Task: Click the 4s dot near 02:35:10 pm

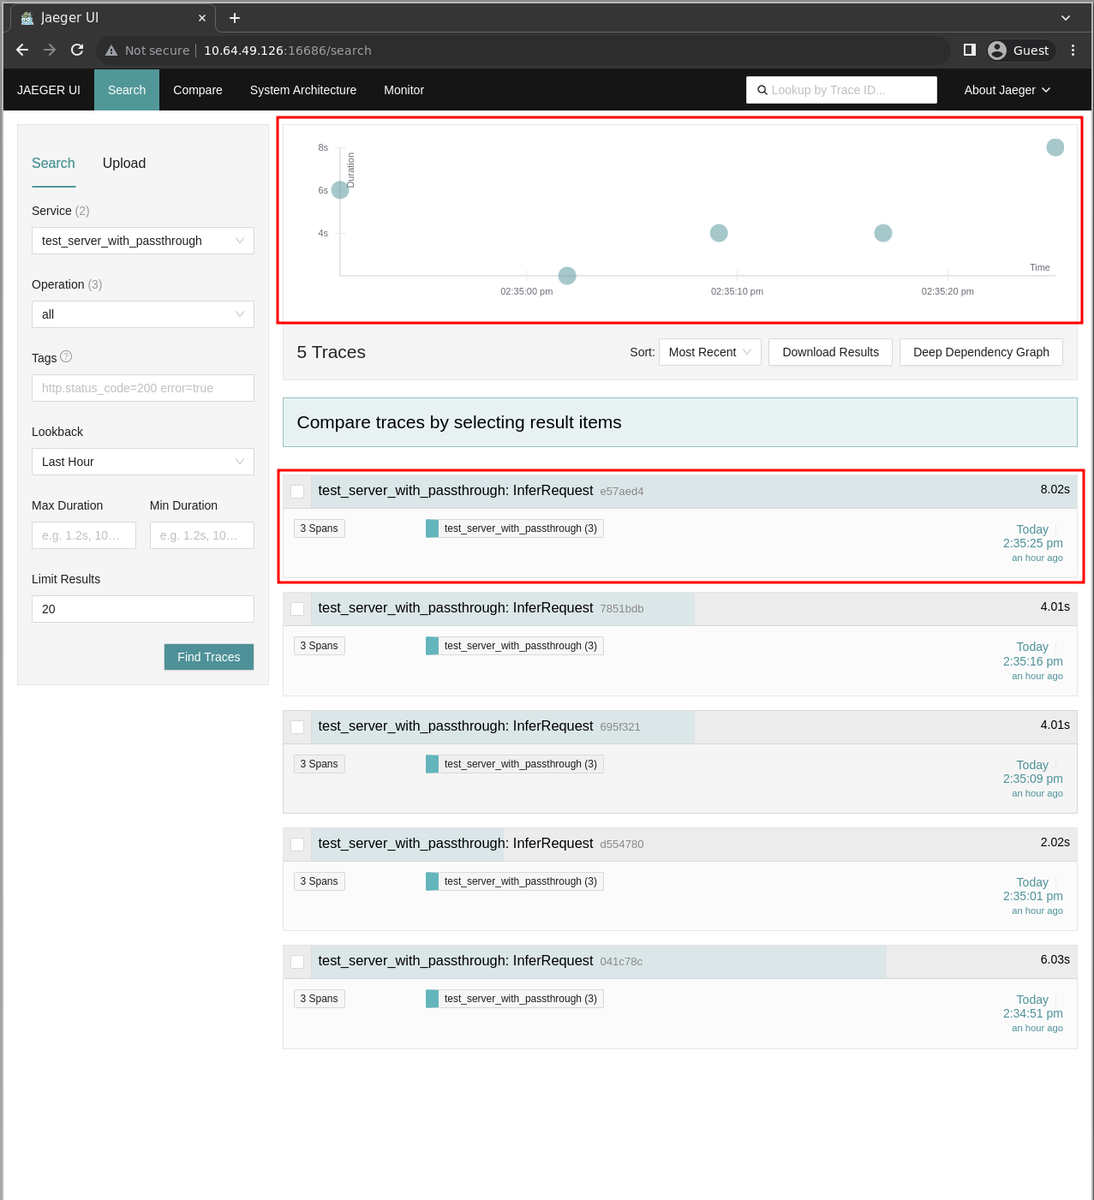Action: (719, 233)
